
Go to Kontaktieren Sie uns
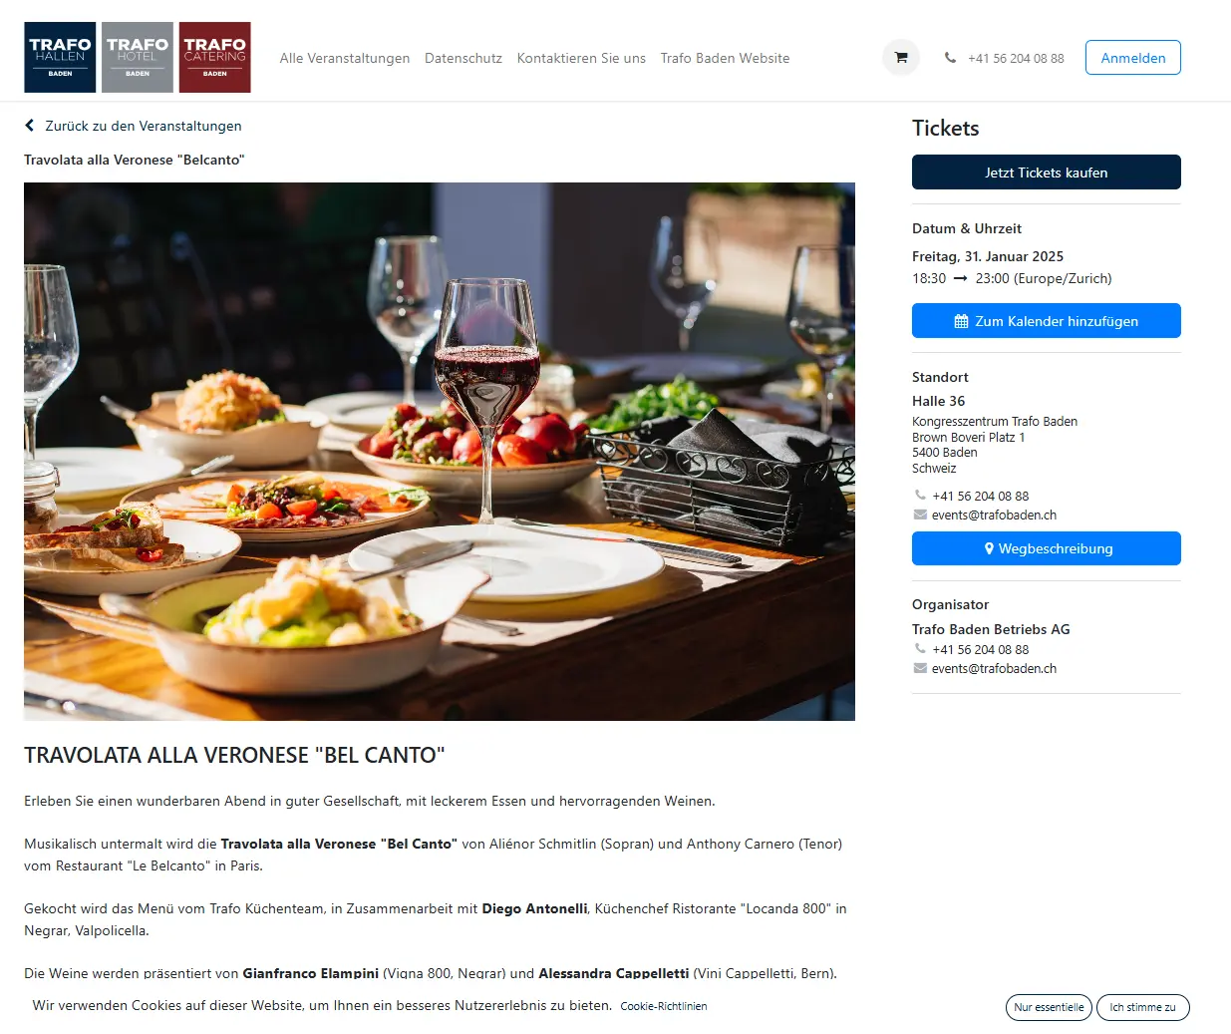pos(581,58)
